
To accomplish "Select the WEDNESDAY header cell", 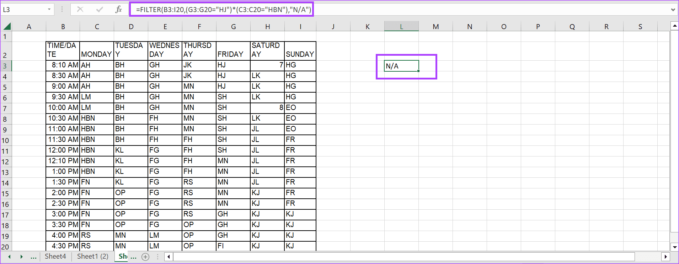I will coord(165,51).
